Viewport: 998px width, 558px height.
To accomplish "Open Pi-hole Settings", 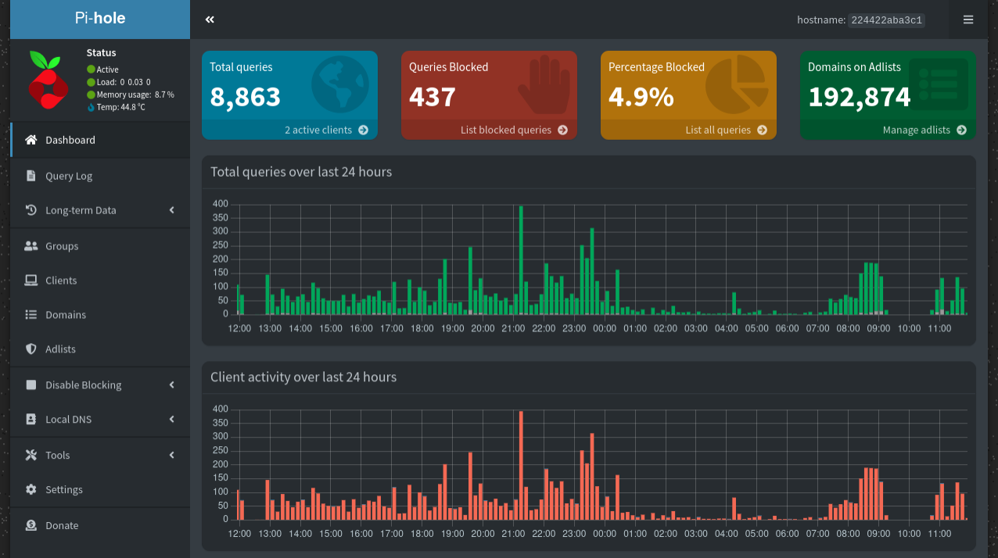I will coord(64,489).
